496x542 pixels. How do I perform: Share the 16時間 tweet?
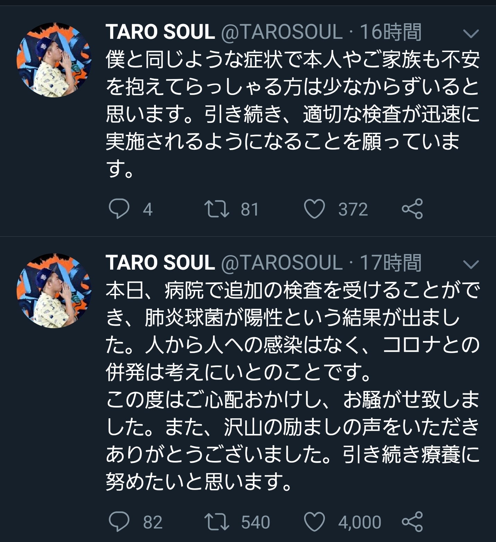click(x=412, y=209)
